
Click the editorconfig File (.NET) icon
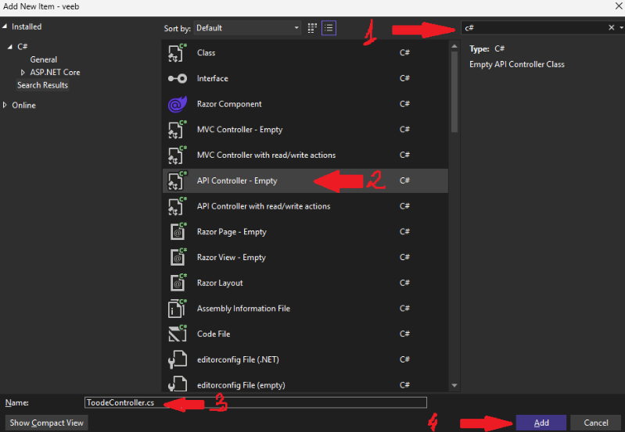tap(177, 360)
